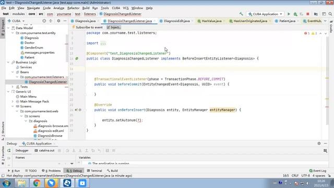Image resolution: width=334 pixels, height=188 pixels.
Task: Open project structure icon in top toolbar
Action: (x=316, y=14)
